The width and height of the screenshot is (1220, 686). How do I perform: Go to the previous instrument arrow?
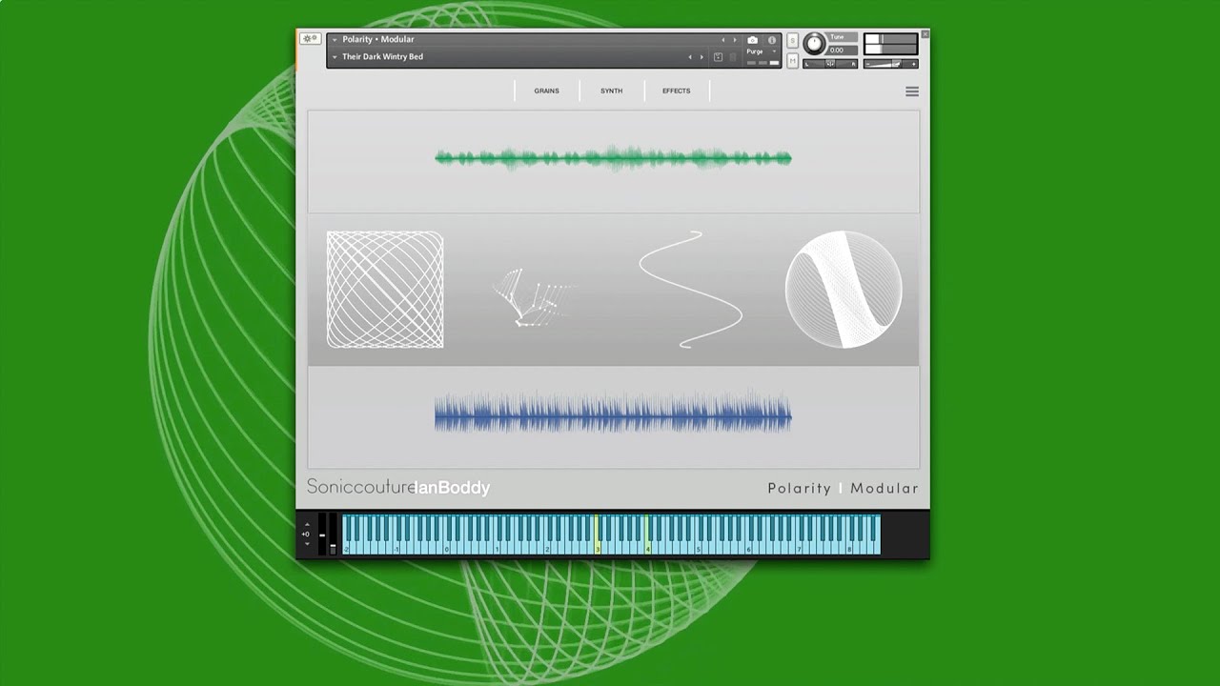pos(722,40)
